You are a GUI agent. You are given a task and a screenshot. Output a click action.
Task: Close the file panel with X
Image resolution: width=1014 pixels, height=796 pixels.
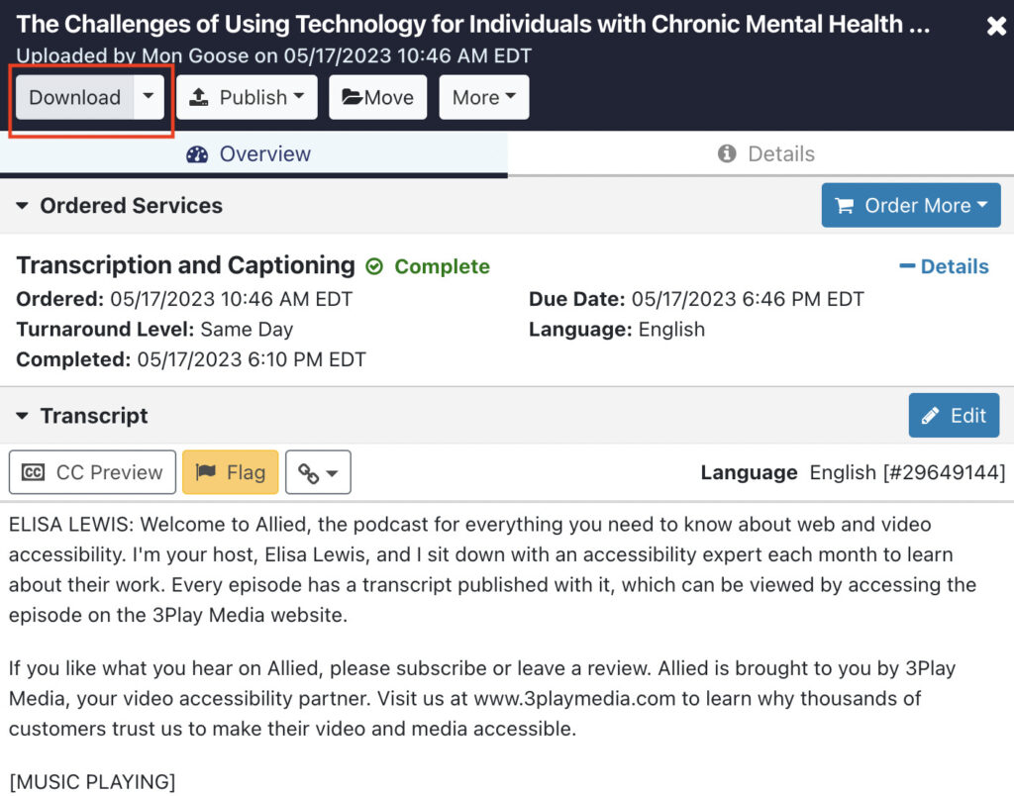tap(996, 26)
